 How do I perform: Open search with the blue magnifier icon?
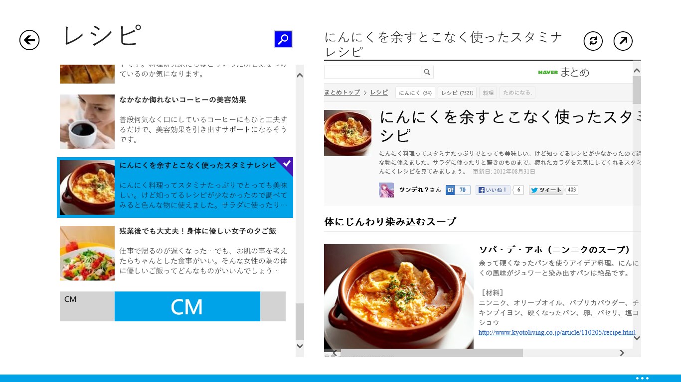(283, 40)
